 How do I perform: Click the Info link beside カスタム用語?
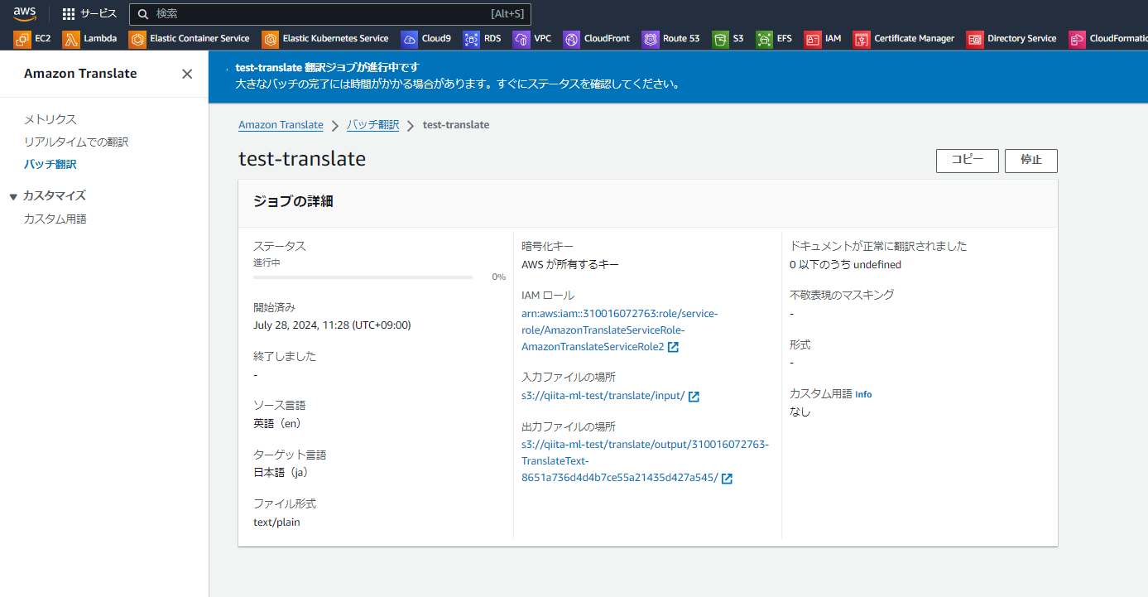[863, 394]
